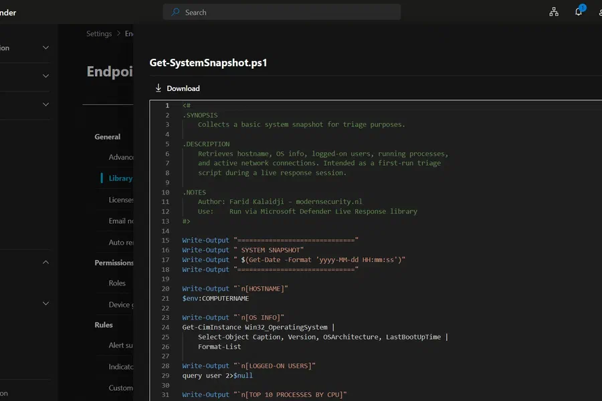Click the Write-Output "SYSTEM SNAPSHOT" line
Viewport: 602px width, 401px height.
(x=243, y=250)
